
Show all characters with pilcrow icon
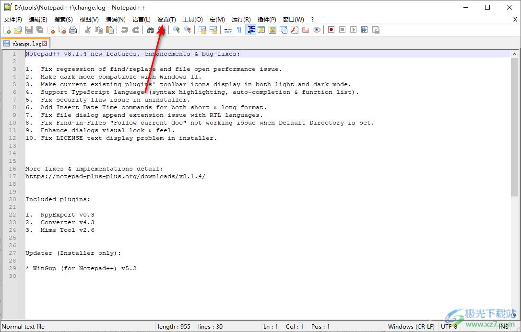coord(239,30)
